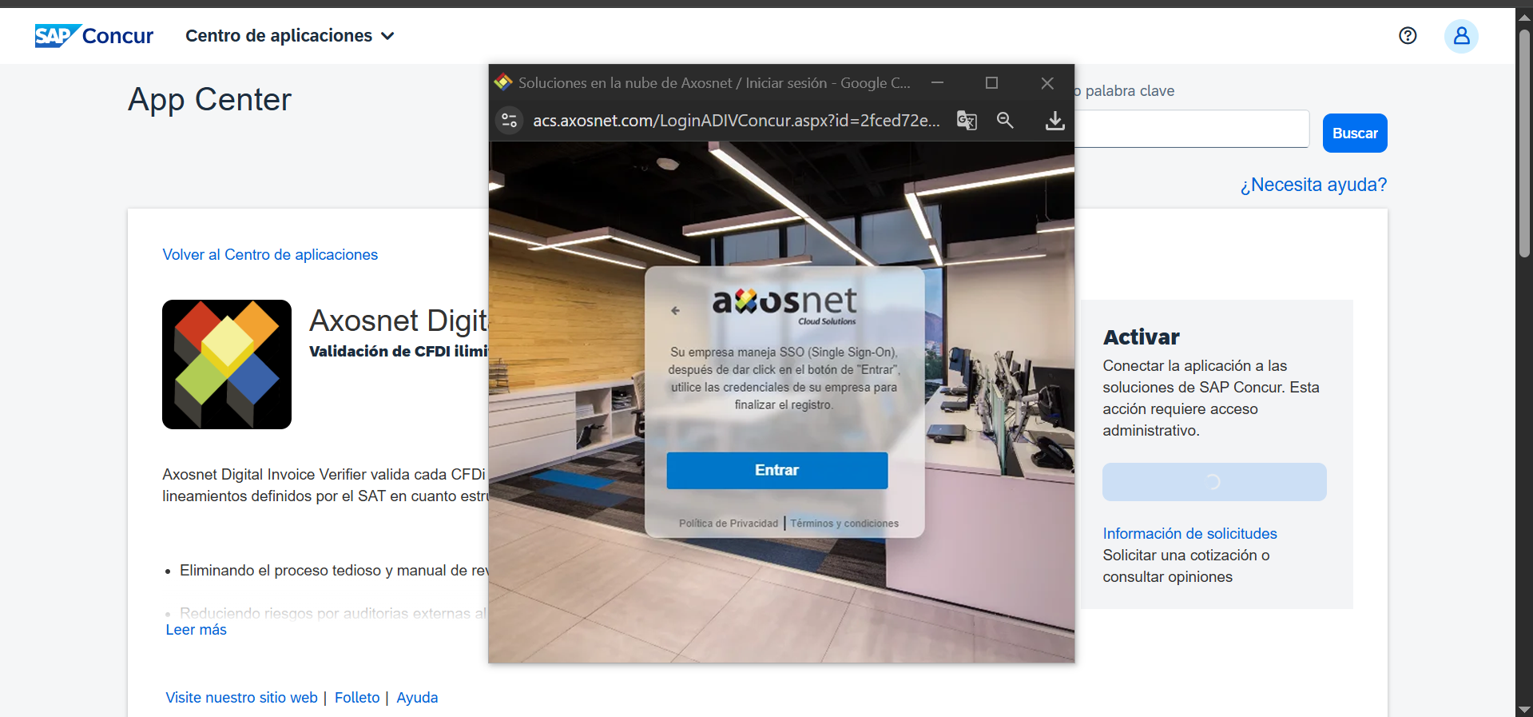1533x717 pixels.
Task: Open the help question mark icon
Action: click(x=1408, y=36)
